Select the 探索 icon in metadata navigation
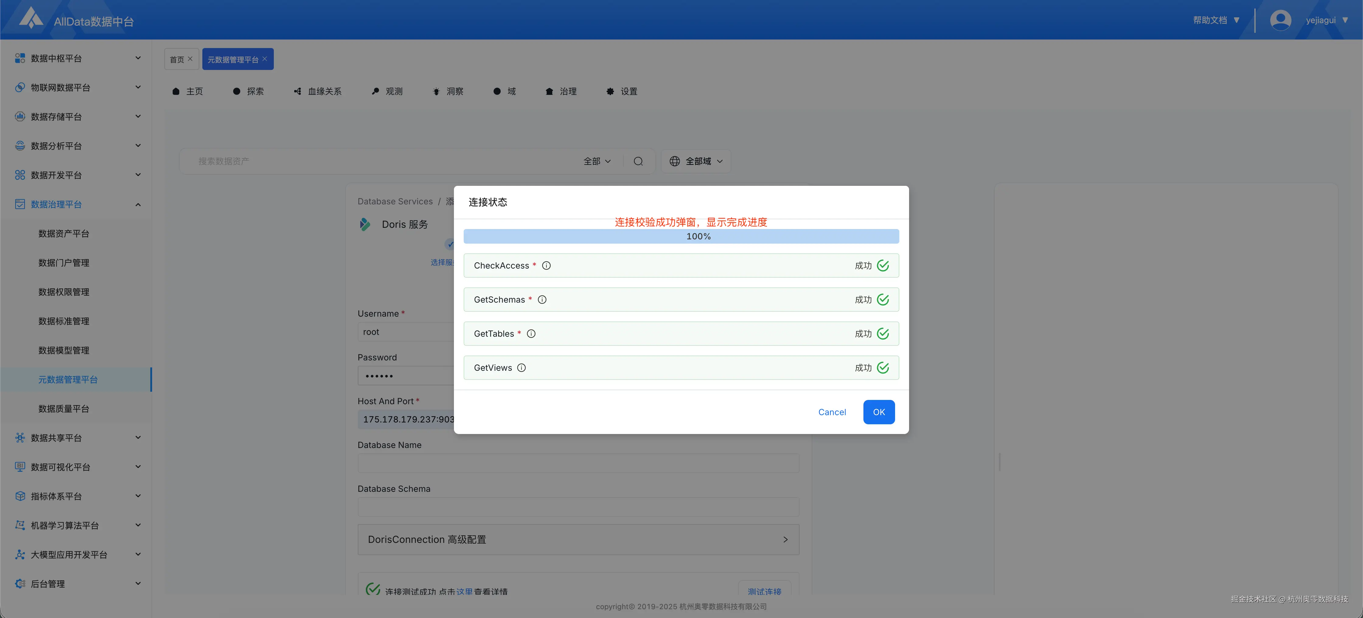 pos(236,91)
